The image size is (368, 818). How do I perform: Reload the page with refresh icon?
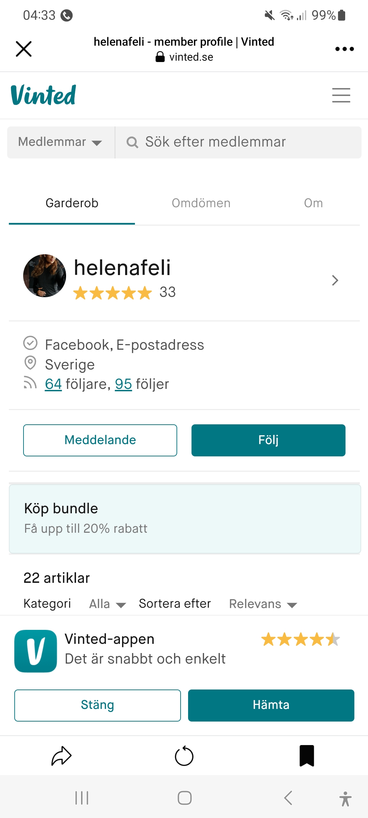click(x=184, y=756)
